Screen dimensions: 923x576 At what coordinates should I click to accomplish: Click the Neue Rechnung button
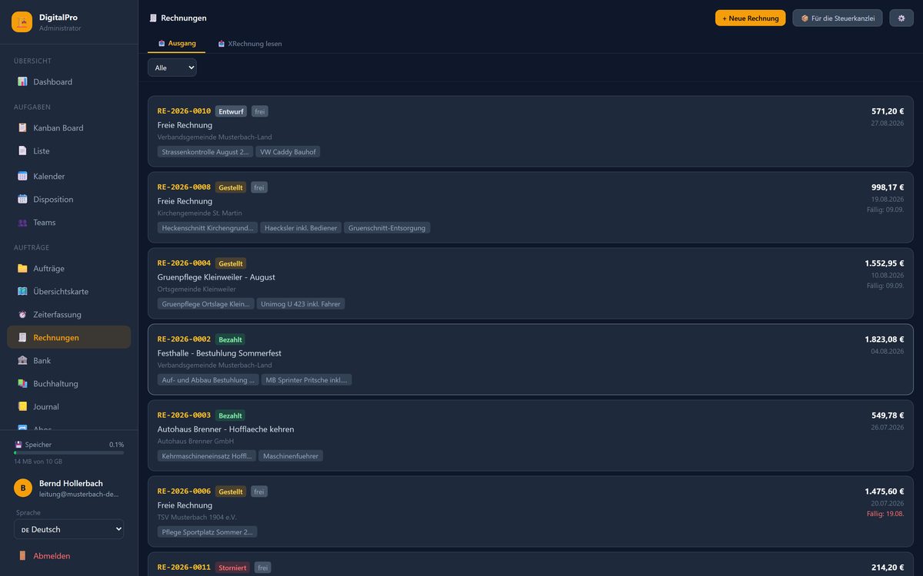click(x=751, y=18)
